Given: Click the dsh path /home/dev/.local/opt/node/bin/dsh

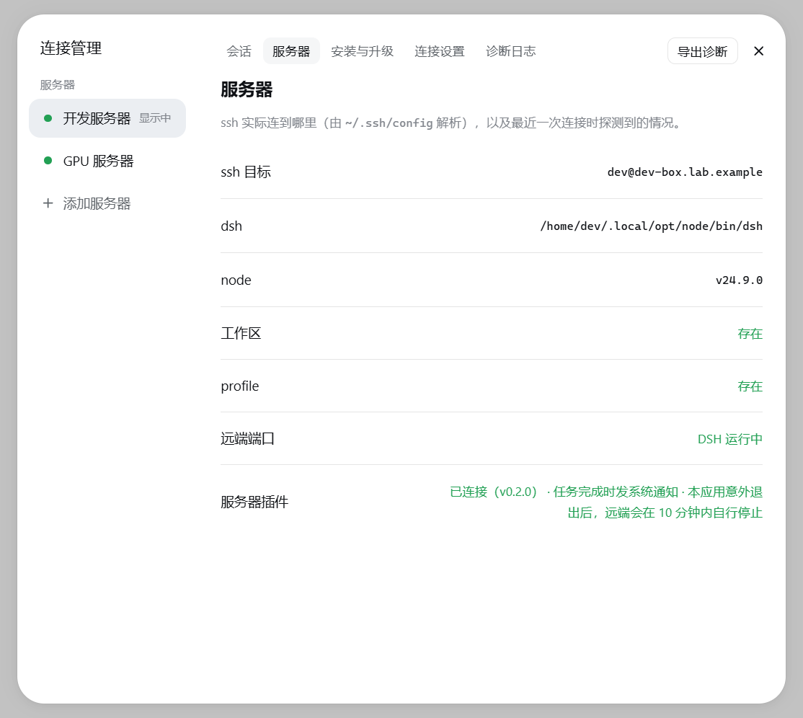Looking at the screenshot, I should [x=652, y=226].
